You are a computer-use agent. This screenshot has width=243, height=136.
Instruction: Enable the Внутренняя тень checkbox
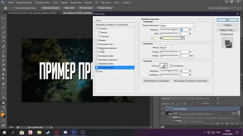[x=97, y=44]
